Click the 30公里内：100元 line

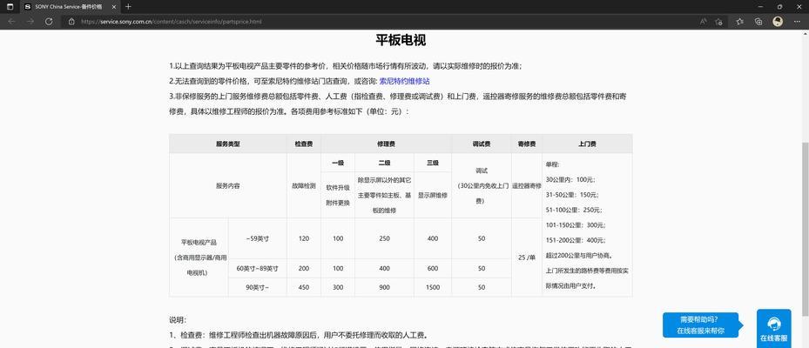(570, 180)
